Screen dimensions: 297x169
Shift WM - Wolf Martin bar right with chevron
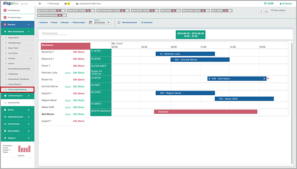pyautogui.click(x=264, y=78)
